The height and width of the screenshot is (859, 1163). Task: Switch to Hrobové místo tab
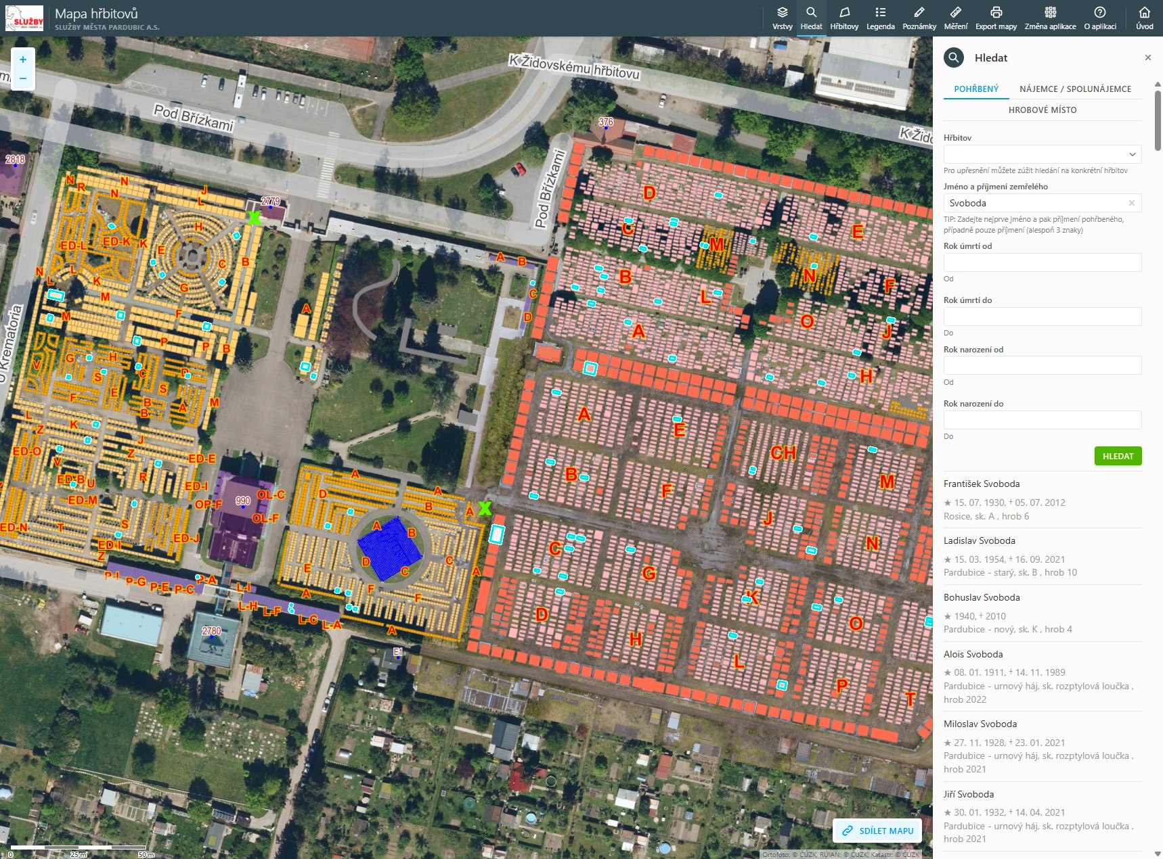(x=1042, y=110)
